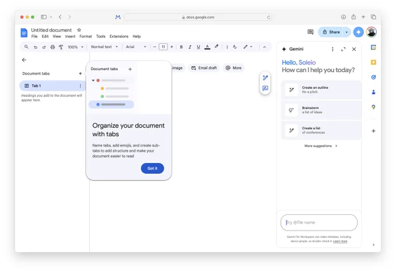Toggle Underline formatting
The image size is (396, 272).
coord(198,47)
